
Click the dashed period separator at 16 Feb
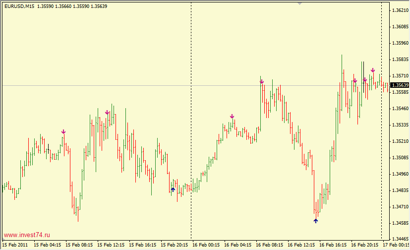pos(191,149)
